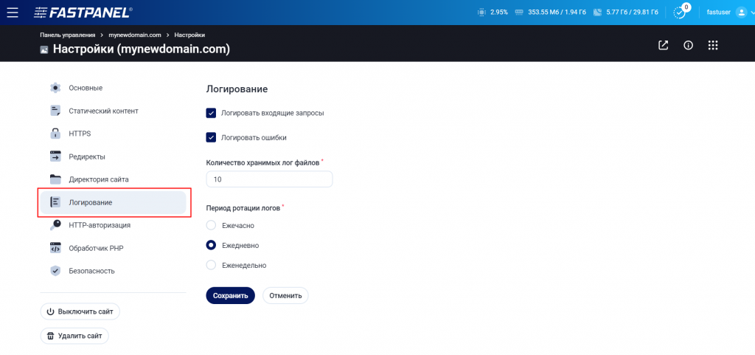Toggle Логировать ошибки checkbox
Viewport: 755px width, 355px height.
click(211, 137)
